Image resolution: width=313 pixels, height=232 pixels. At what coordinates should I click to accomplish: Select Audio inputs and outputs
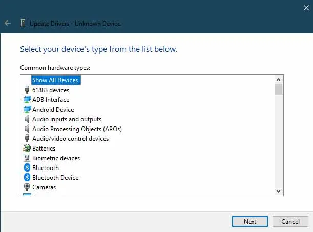tap(67, 119)
